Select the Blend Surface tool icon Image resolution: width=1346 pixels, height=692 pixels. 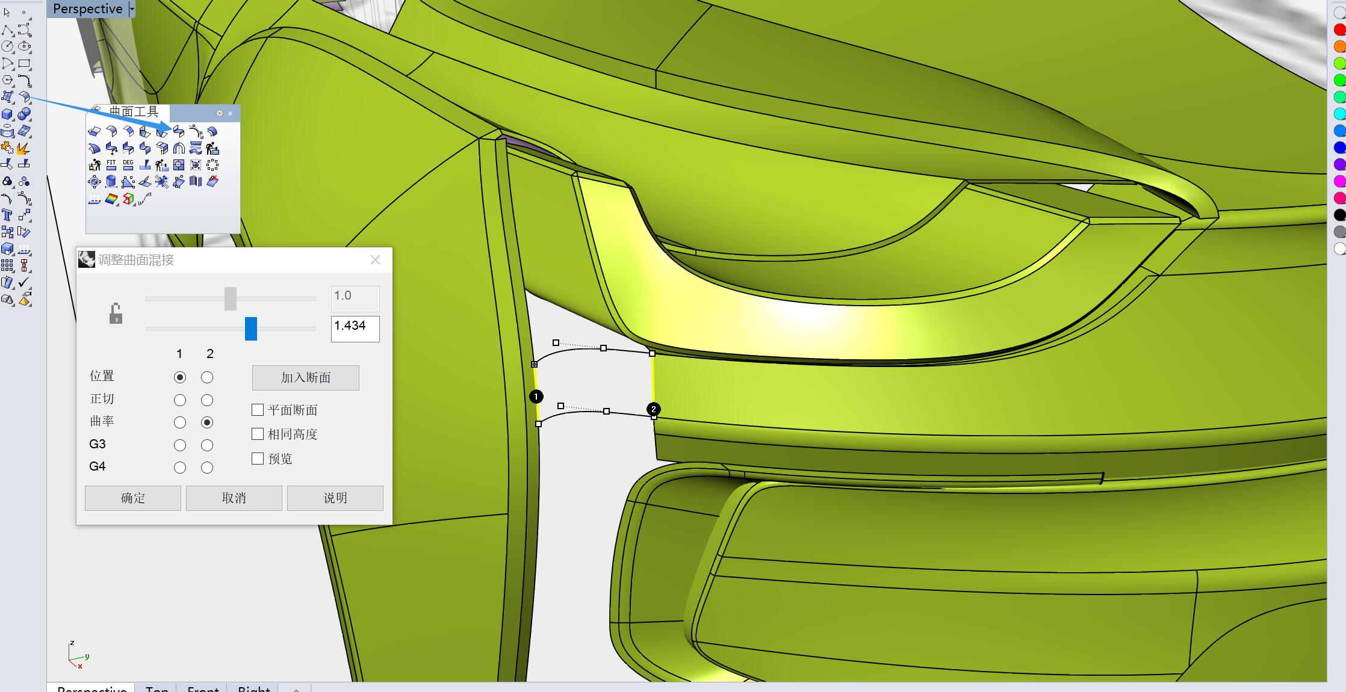click(179, 131)
